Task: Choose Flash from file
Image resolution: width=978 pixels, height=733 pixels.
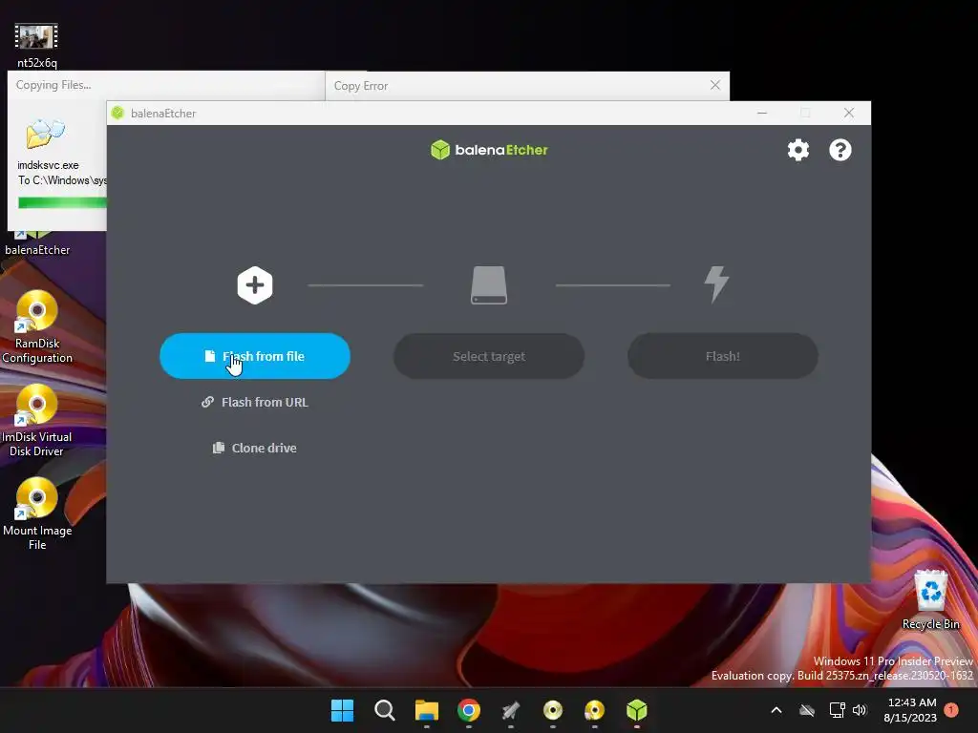Action: (x=254, y=356)
